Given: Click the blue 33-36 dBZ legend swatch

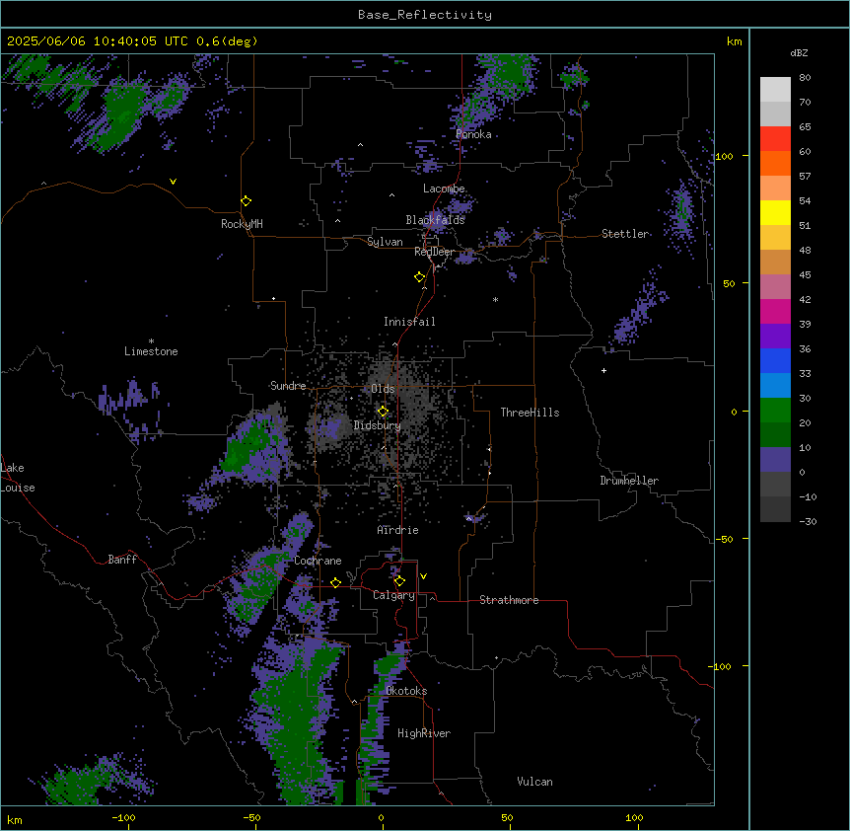Looking at the screenshot, I should tap(775, 360).
